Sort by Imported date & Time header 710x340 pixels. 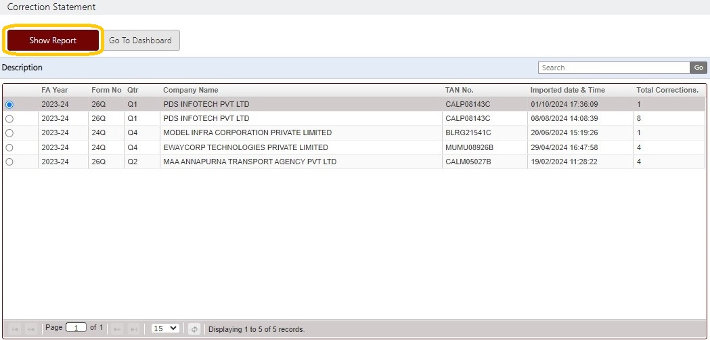[568, 90]
